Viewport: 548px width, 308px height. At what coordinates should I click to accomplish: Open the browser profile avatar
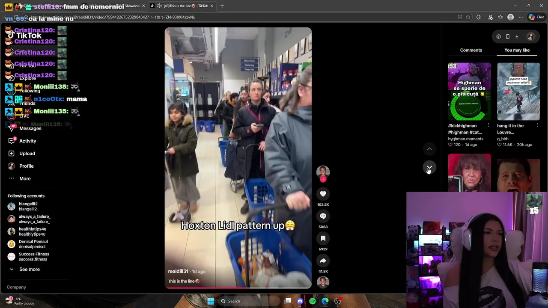tap(510, 17)
